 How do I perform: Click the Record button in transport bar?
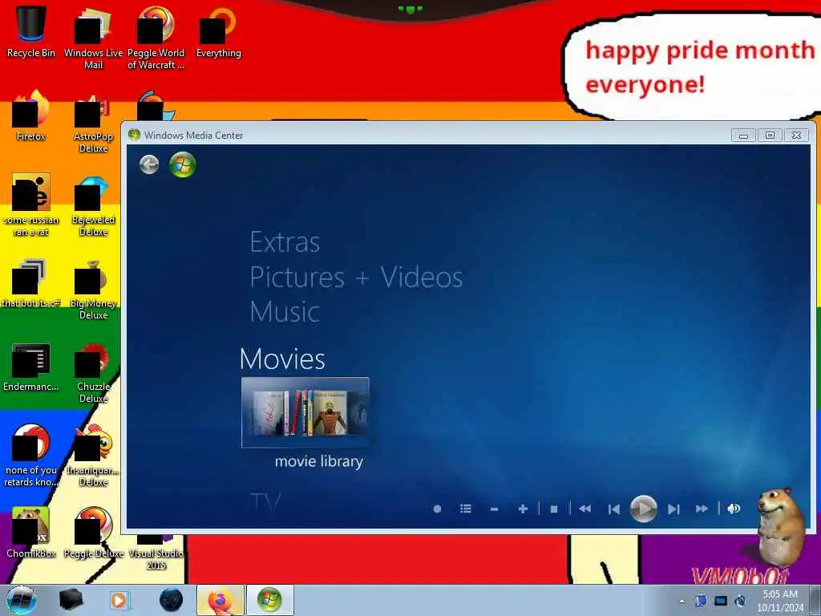(437, 509)
